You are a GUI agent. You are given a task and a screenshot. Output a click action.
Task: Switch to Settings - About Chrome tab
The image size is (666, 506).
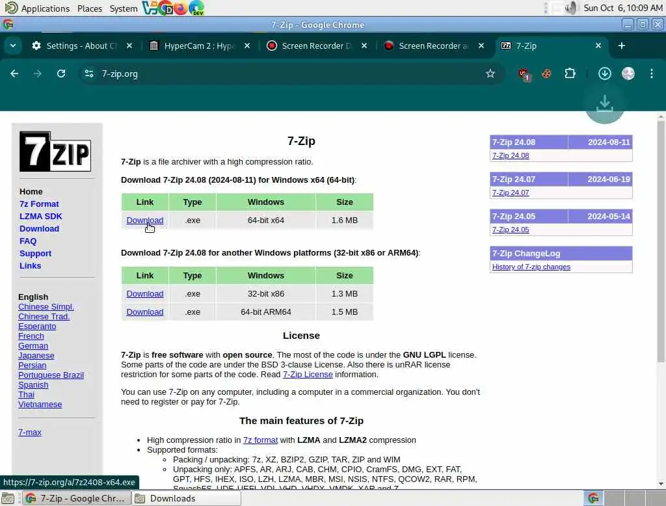[81, 46]
